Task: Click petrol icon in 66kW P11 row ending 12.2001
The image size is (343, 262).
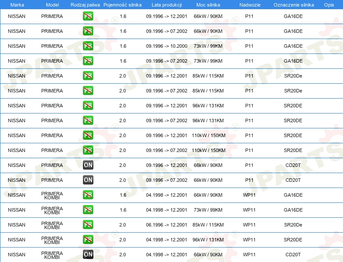Action: click(x=88, y=16)
